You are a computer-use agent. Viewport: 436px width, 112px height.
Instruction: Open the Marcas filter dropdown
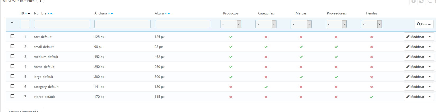pyautogui.click(x=301, y=24)
